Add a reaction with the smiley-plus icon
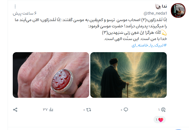The height and width of the screenshot is (130, 189). coord(163,109)
